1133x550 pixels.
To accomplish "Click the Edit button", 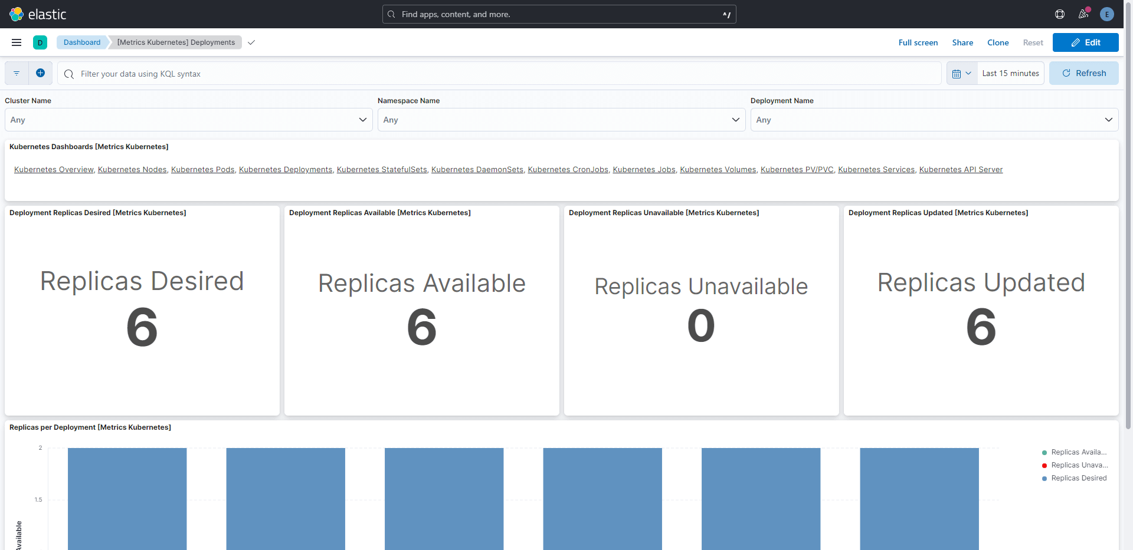I will pyautogui.click(x=1086, y=42).
